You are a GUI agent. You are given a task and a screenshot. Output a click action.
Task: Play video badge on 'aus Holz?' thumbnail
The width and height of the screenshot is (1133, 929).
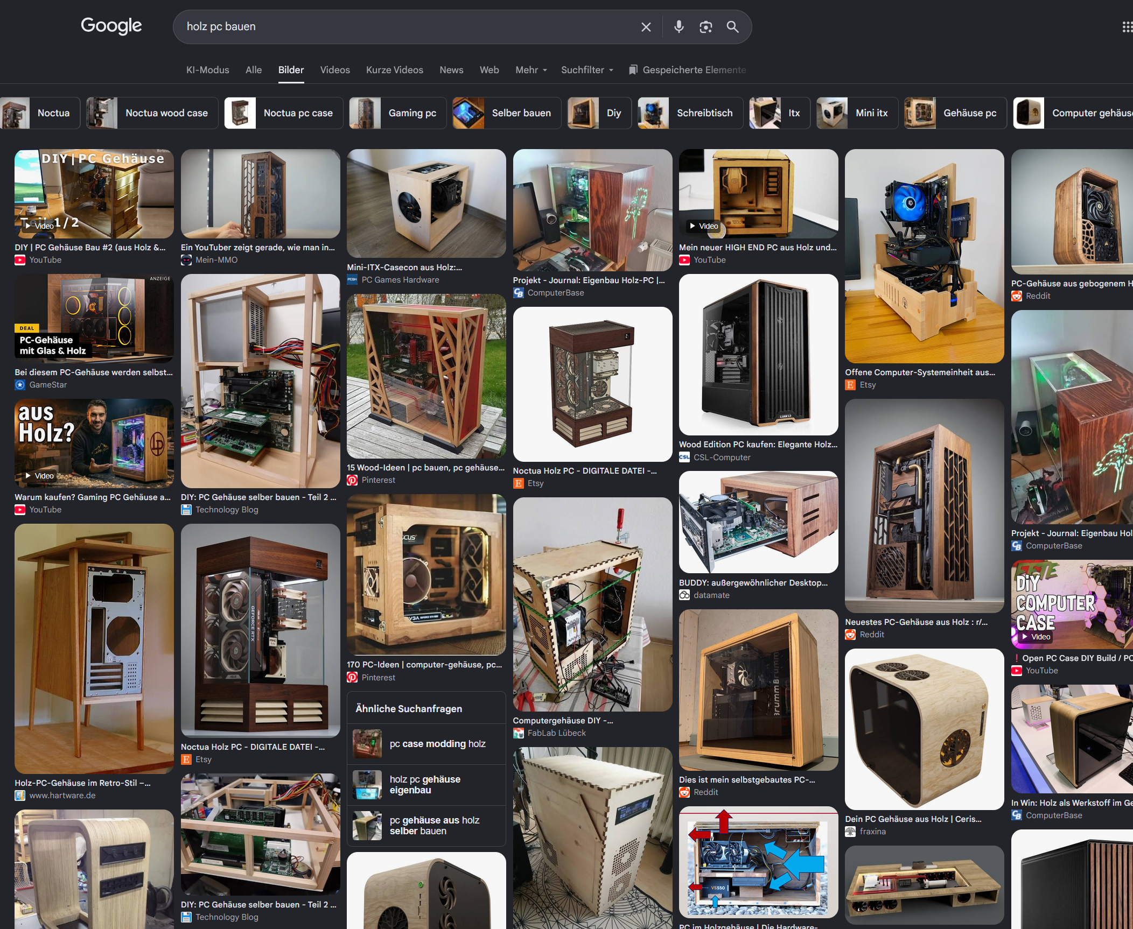tap(39, 476)
